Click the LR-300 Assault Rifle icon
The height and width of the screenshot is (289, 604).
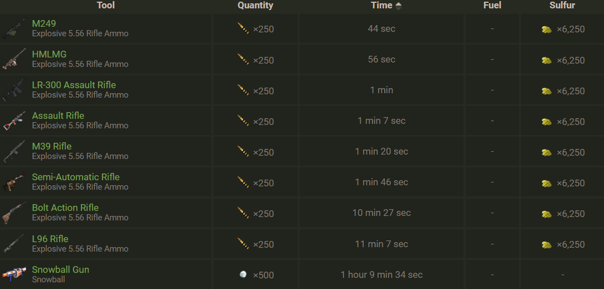[13, 90]
